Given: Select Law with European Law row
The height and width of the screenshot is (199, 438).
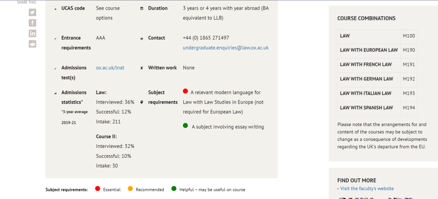Looking at the screenshot, I should 378,51.
